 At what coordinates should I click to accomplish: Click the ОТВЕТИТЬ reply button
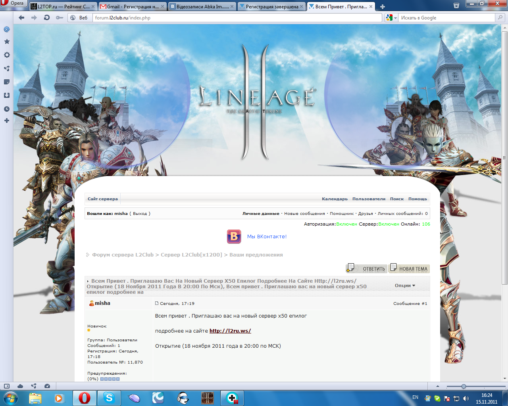pos(366,268)
